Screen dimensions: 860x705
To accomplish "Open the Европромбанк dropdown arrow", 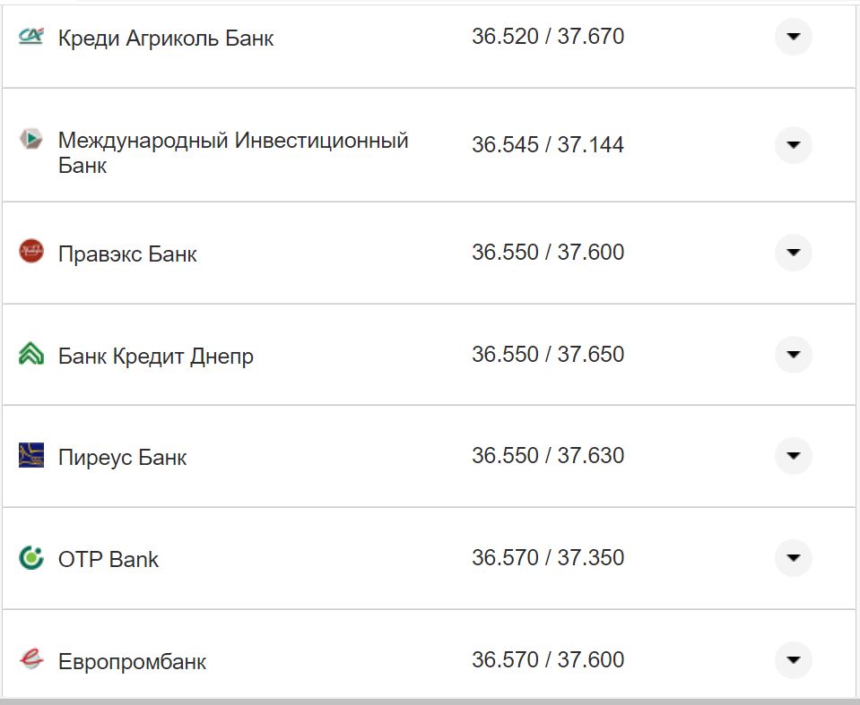I will click(x=793, y=659).
